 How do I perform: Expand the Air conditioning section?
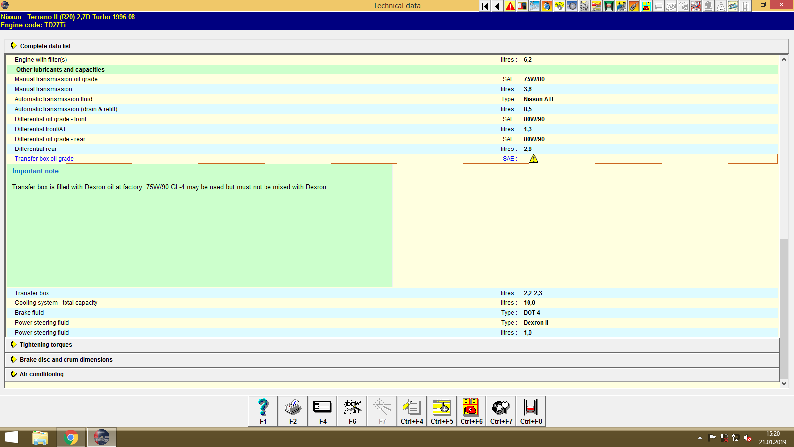coord(41,374)
